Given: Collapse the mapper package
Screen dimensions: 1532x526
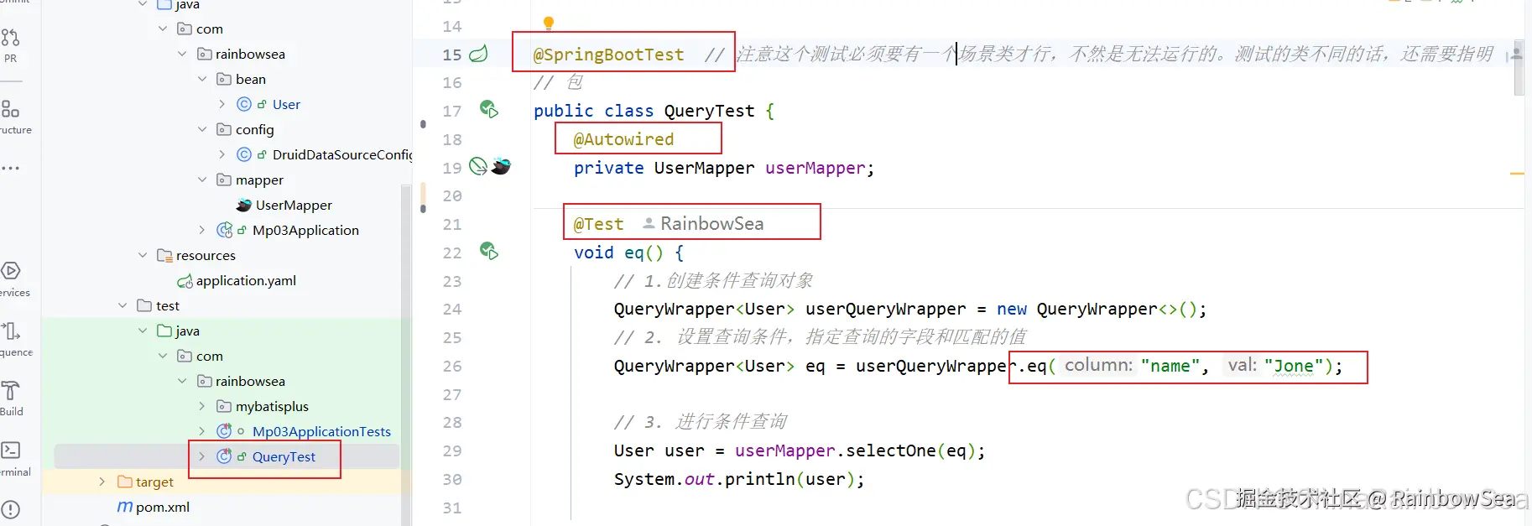Looking at the screenshot, I should pyautogui.click(x=202, y=180).
